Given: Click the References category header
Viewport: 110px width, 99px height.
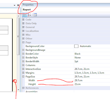Looking at the screenshot, I should [x=32, y=88].
